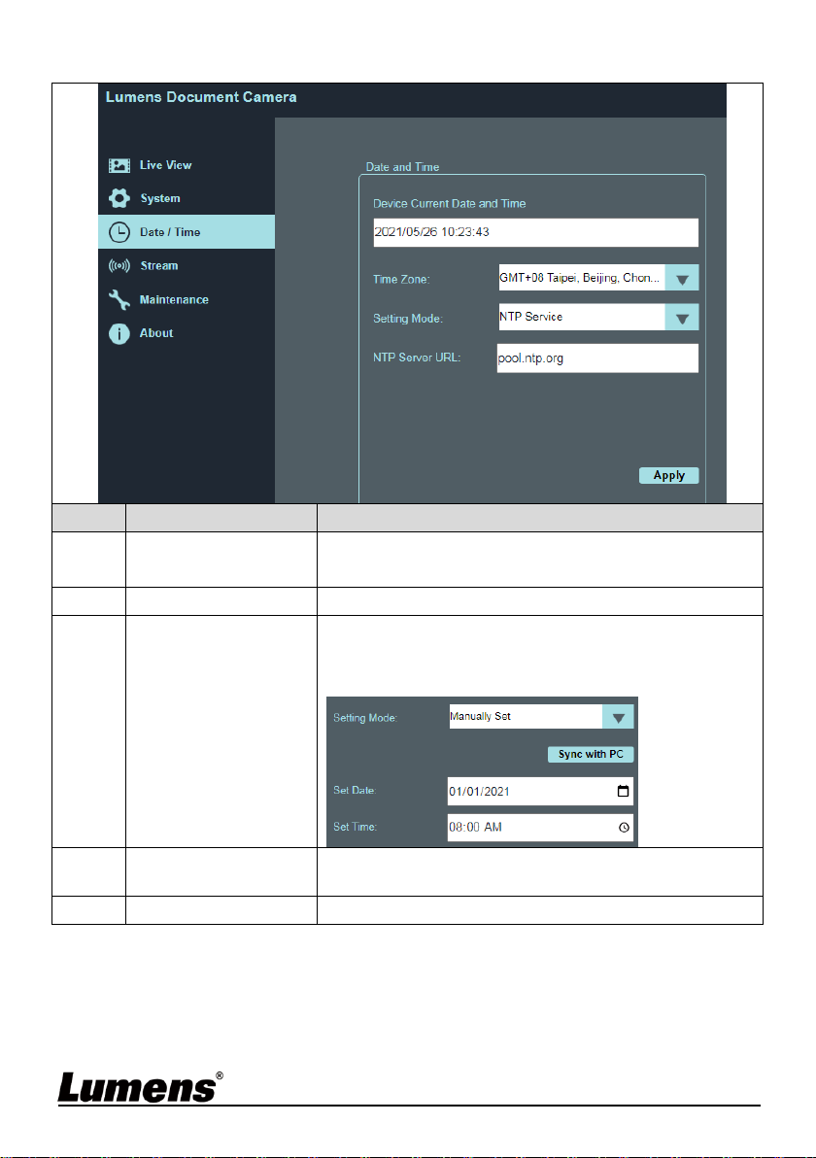This screenshot has height=1158, width=816.
Task: Click the Set Time: label
Action: (x=355, y=827)
